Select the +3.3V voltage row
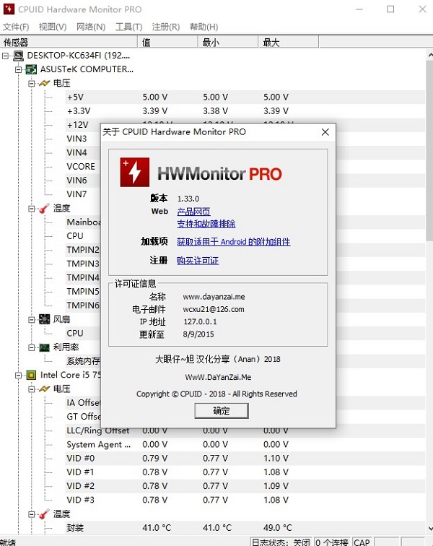Viewport: 433px width, 546px height. click(245, 111)
